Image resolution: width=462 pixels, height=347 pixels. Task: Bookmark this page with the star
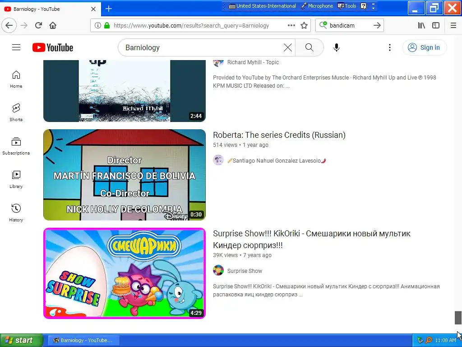click(x=304, y=25)
